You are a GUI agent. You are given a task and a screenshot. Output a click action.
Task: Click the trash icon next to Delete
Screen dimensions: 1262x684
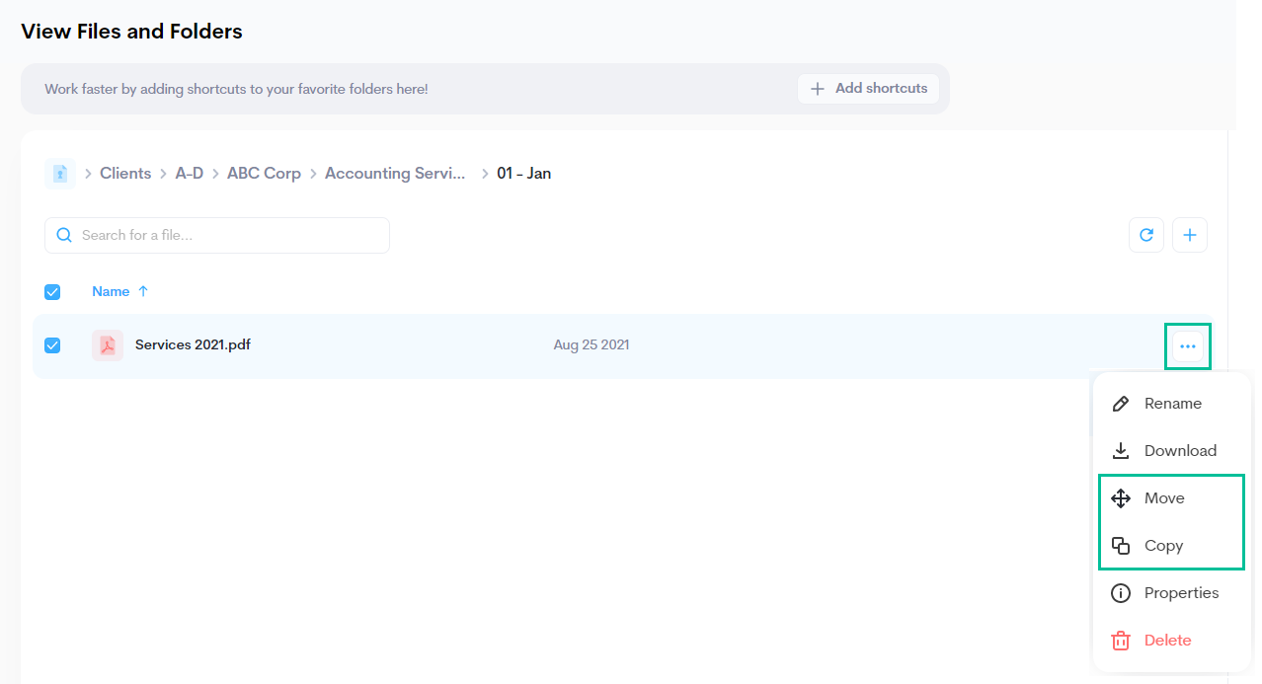(x=1121, y=641)
